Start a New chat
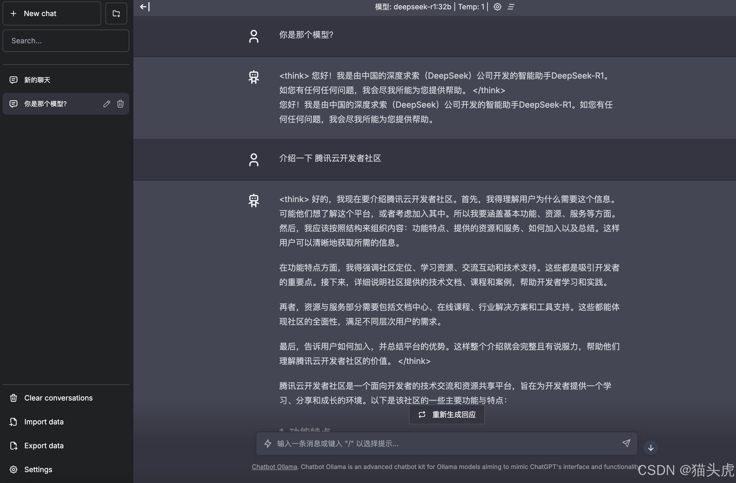The width and height of the screenshot is (736, 483). click(52, 13)
